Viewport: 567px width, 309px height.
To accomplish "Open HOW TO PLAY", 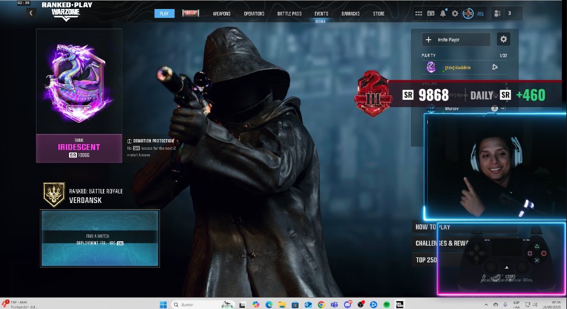I will click(x=432, y=227).
